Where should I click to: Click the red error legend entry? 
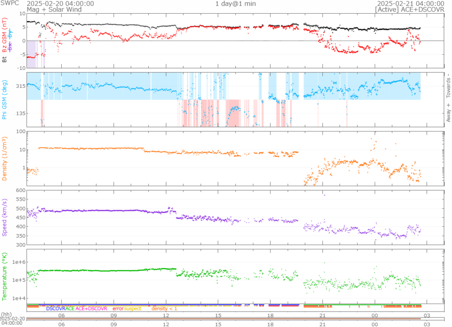(x=118, y=309)
